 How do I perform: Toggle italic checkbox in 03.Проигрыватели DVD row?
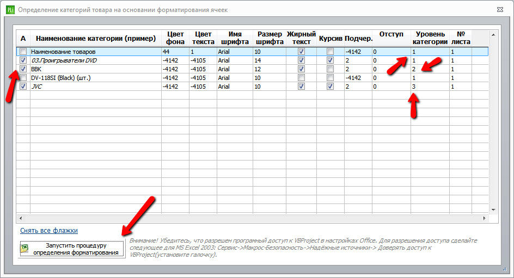tap(330, 60)
